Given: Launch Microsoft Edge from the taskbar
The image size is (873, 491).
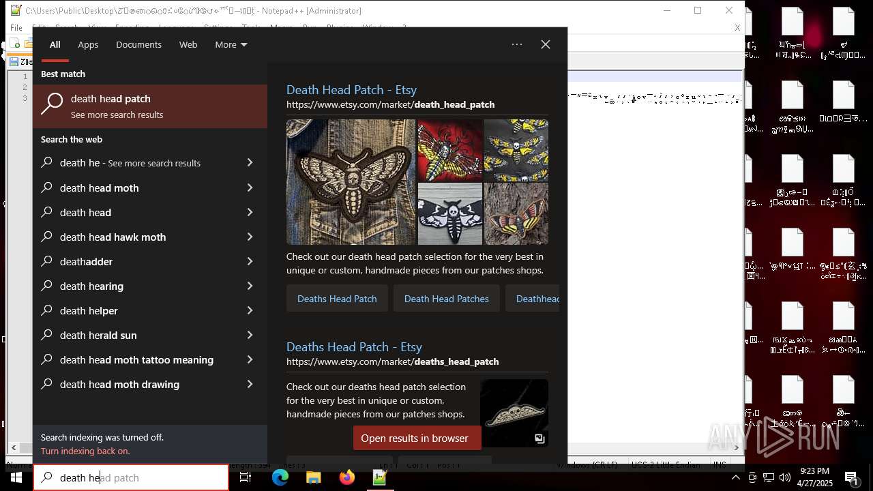Looking at the screenshot, I should (280, 478).
